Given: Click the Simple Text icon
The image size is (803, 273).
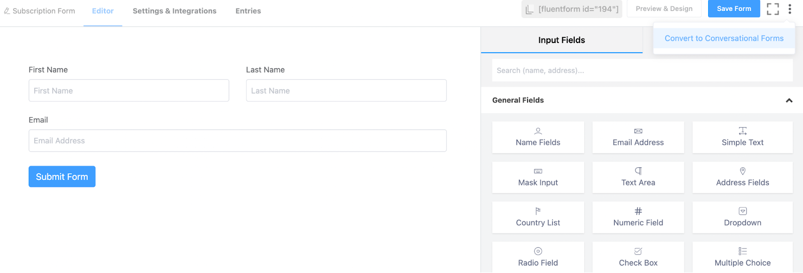Looking at the screenshot, I should [x=742, y=131].
